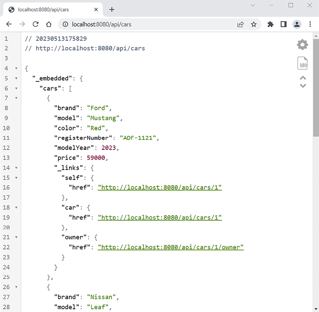
Task: Open the JSON viewer settings gear
Action: (302, 45)
